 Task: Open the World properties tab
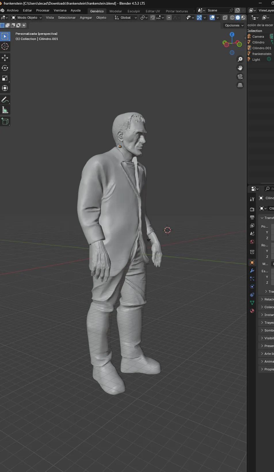(x=252, y=242)
